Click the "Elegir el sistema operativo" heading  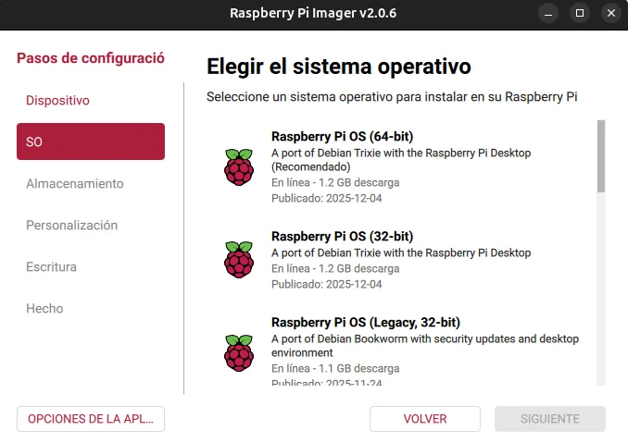[x=338, y=67]
